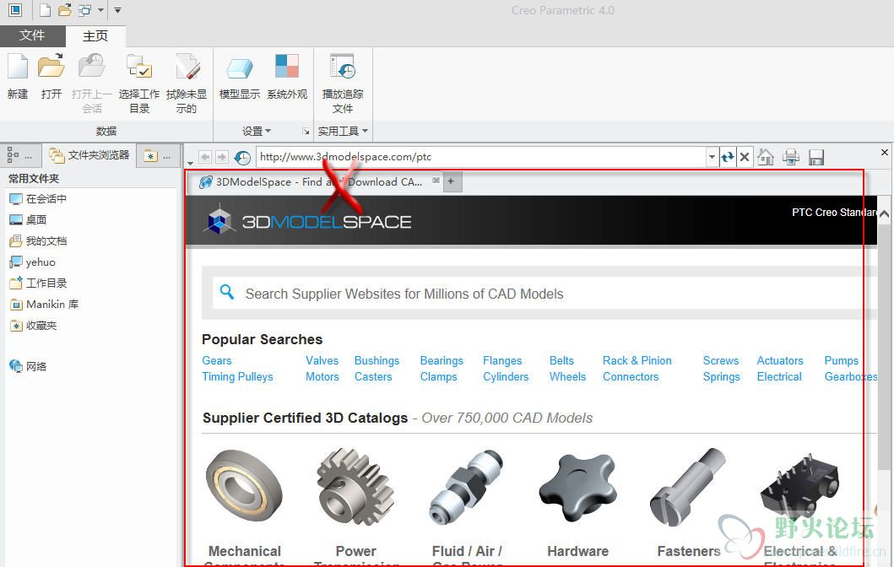Click the page scrollbar up arrow
The image size is (894, 567).
coord(884,214)
